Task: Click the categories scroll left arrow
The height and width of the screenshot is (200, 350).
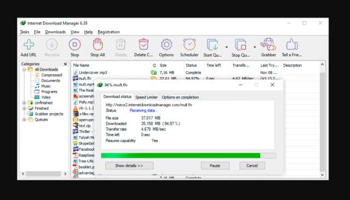Action: pos(23,174)
